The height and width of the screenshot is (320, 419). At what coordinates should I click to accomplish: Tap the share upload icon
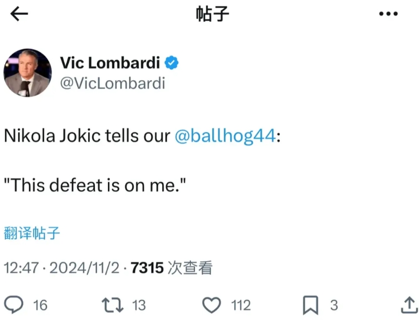coord(407,304)
